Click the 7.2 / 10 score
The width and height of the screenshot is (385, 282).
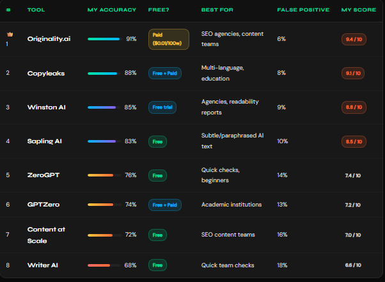coord(353,205)
